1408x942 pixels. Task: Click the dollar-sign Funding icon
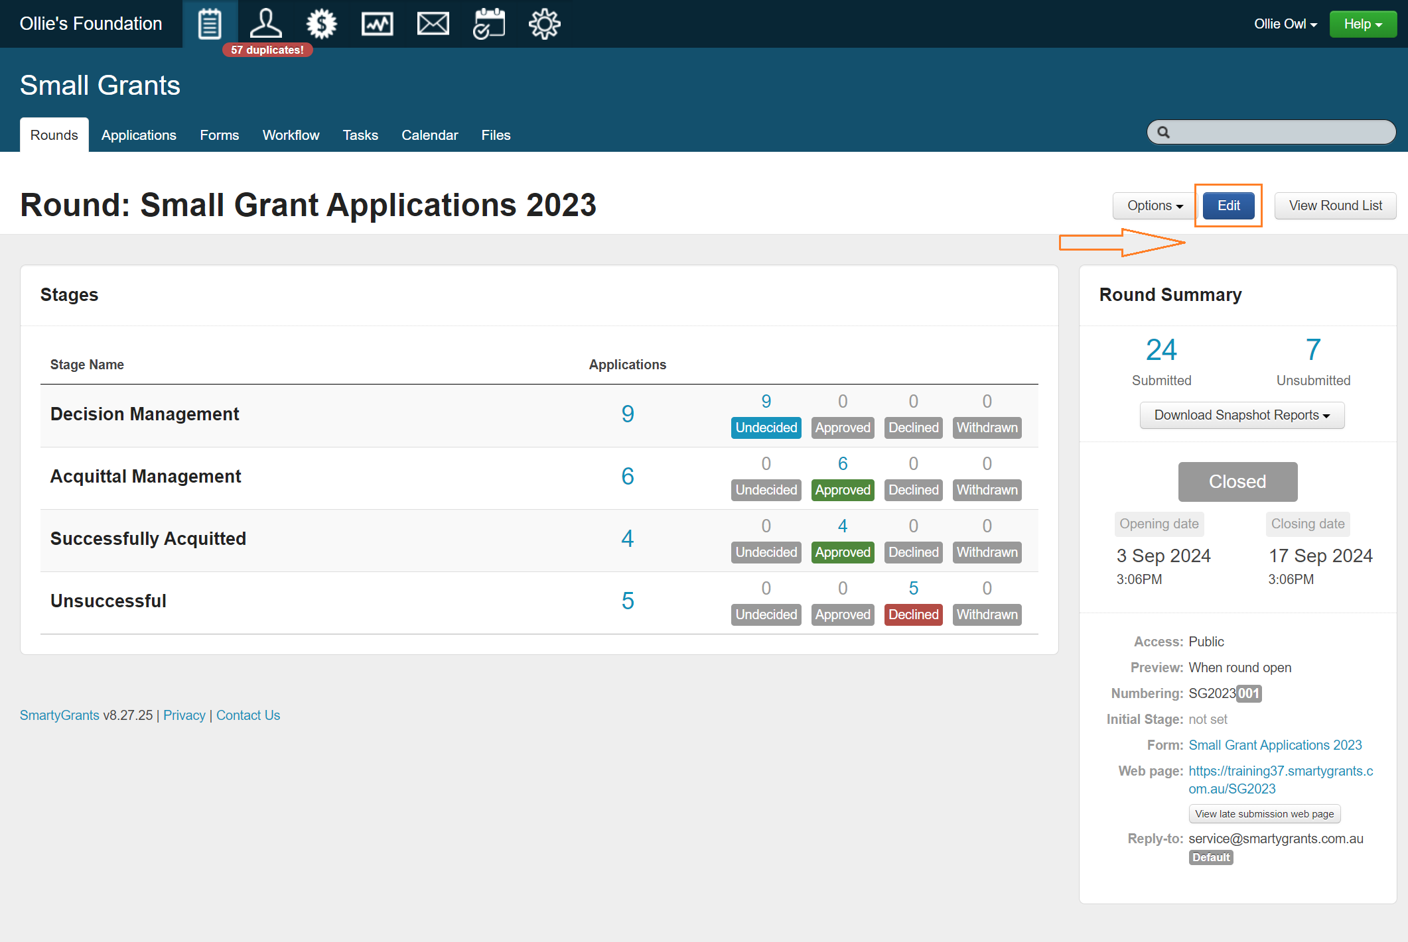[321, 24]
